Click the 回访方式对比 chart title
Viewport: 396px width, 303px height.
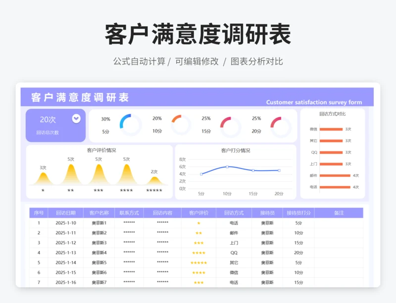click(x=332, y=114)
